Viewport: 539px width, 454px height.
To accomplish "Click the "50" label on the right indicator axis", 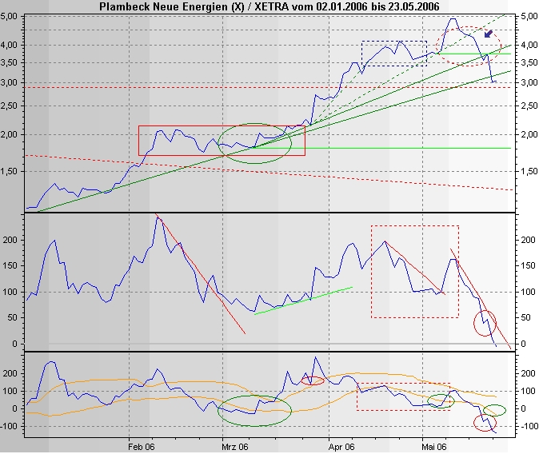I will pos(525,317).
